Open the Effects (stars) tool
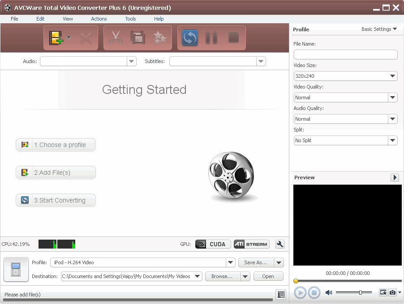This screenshot has height=304, width=404. [159, 38]
